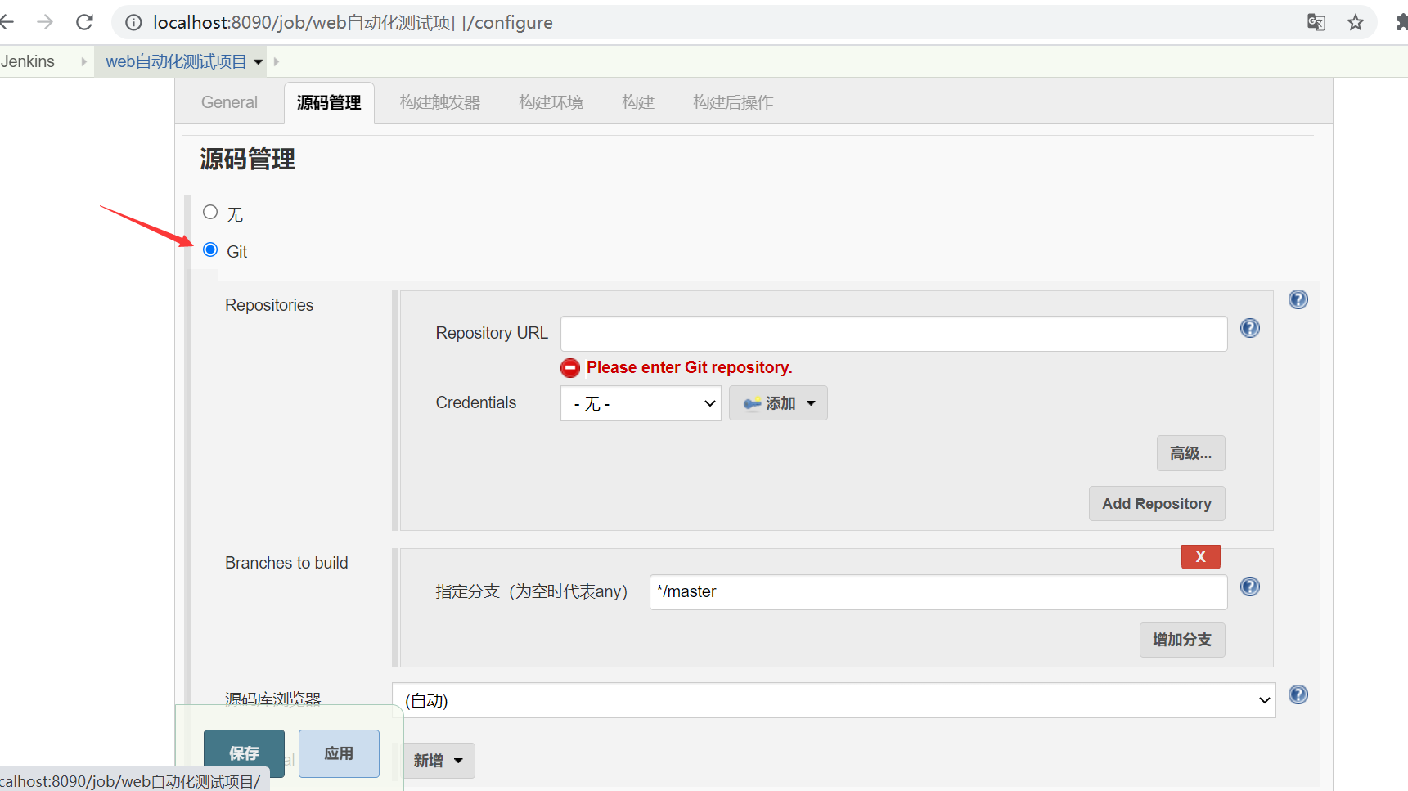Click the browser back arrow
Image resolution: width=1408 pixels, height=791 pixels.
[x=7, y=22]
